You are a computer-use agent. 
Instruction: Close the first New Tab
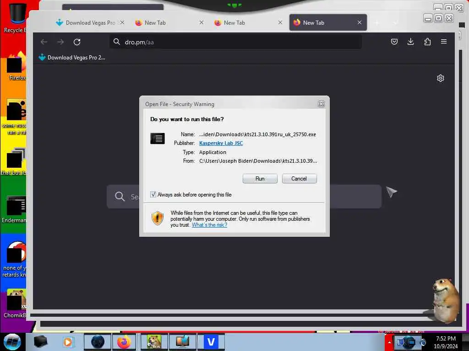click(x=202, y=22)
